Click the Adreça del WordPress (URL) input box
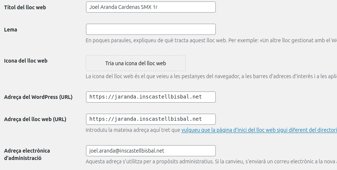This screenshot has height=170, width=337. pyautogui.click(x=151, y=97)
